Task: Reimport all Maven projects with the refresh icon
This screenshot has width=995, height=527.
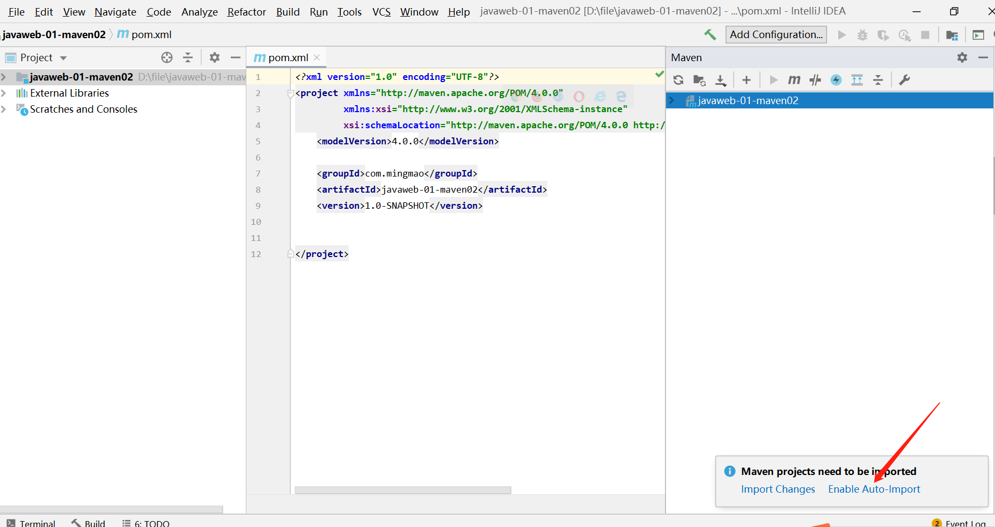Action: (x=678, y=80)
